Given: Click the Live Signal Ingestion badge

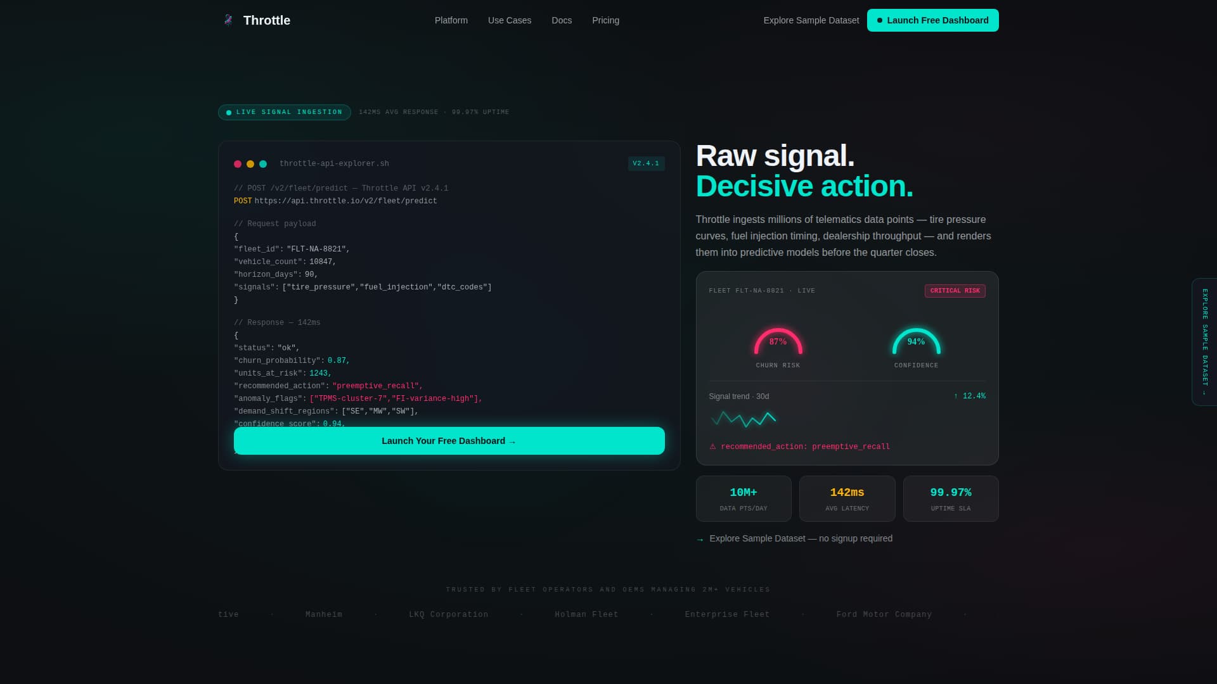Looking at the screenshot, I should click(285, 112).
